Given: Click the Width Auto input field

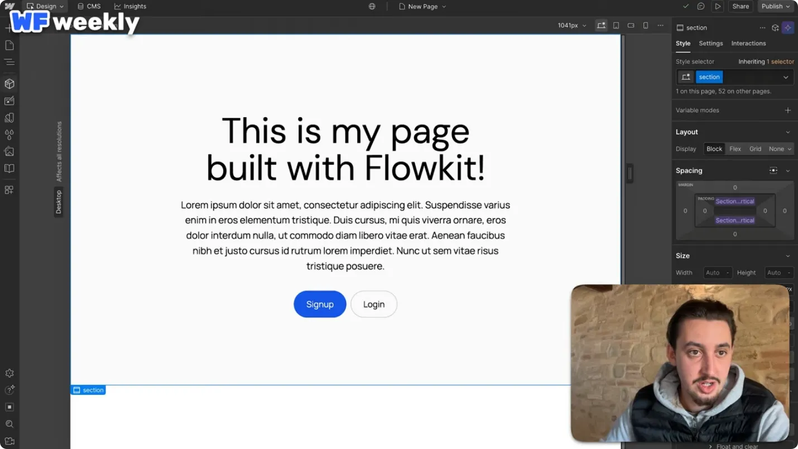Looking at the screenshot, I should (718, 273).
